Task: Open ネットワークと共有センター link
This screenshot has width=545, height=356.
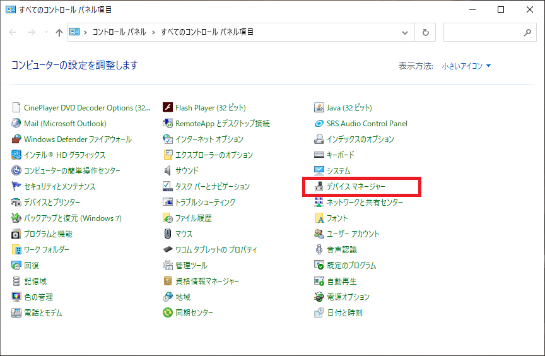Action: click(x=365, y=203)
